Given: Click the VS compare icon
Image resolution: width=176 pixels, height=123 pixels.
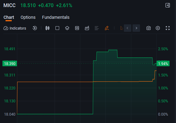Looking at the screenshot, I should tap(77, 28).
